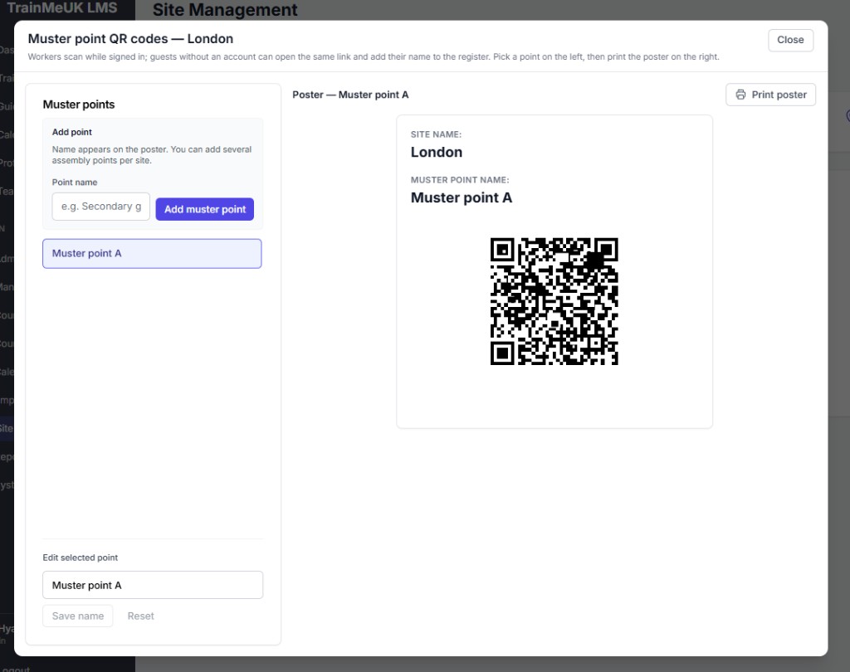Click the 'Site Management' page heading behind dialog
The image size is (850, 672).
pos(225,10)
